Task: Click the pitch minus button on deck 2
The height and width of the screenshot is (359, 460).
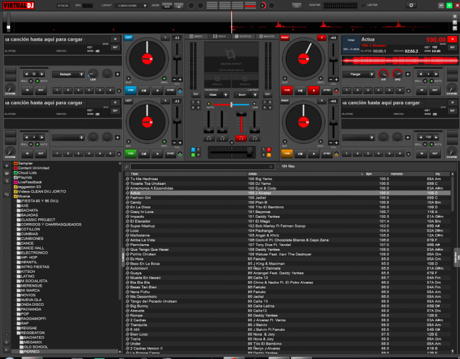Action: point(331,80)
